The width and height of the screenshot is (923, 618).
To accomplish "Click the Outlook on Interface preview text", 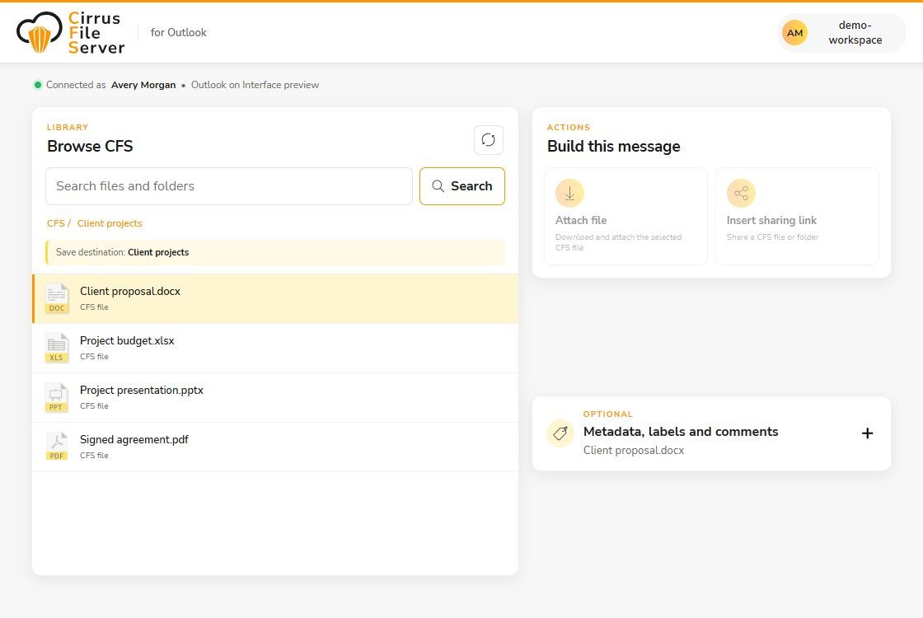I will click(255, 85).
